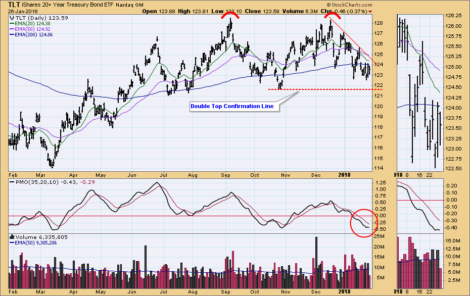Image resolution: width=470 pixels, height=296 pixels.
Task: Click the 22 date label under the zoomed volume chart
Action: tap(430, 292)
